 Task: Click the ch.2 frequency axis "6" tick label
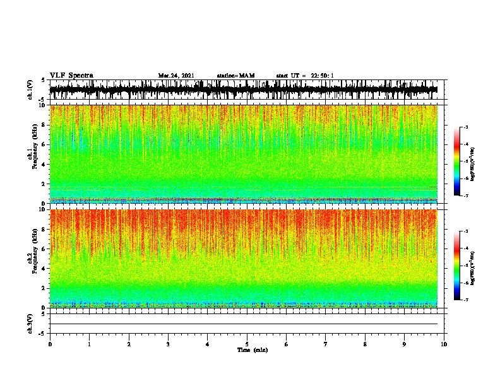(44, 249)
